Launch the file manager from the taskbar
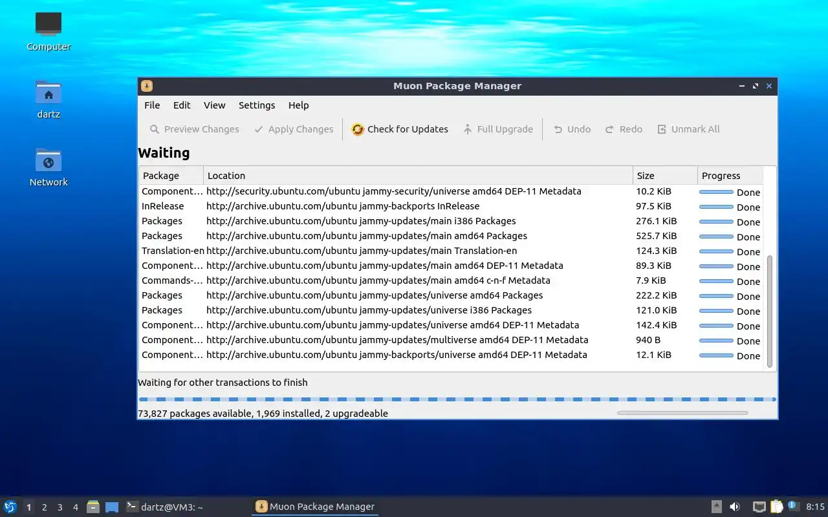Screen dimensions: 828x517 click(x=93, y=507)
